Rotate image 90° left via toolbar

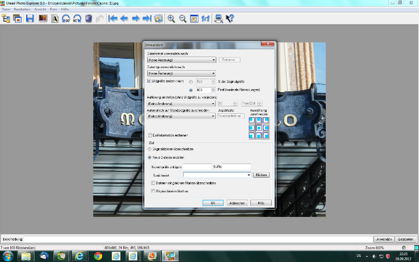[66, 19]
